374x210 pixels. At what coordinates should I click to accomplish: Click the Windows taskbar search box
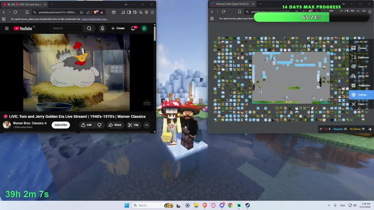coord(153,205)
